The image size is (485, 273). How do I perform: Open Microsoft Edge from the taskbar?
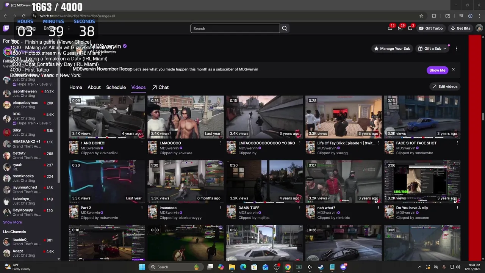(243, 267)
